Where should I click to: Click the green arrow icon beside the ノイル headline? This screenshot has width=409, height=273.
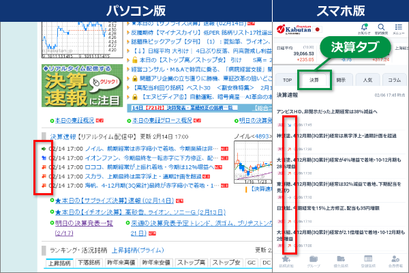[44, 149]
